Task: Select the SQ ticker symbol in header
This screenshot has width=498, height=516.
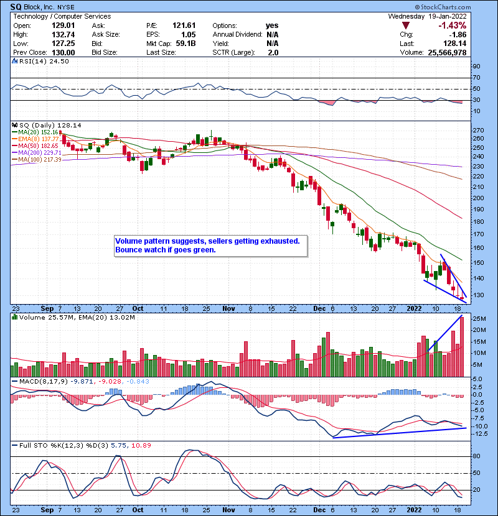Action: tap(16, 7)
